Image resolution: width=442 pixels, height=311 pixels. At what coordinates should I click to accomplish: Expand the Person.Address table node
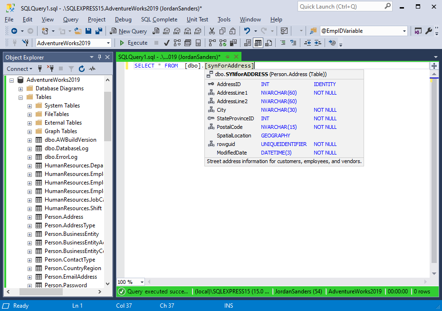29,217
